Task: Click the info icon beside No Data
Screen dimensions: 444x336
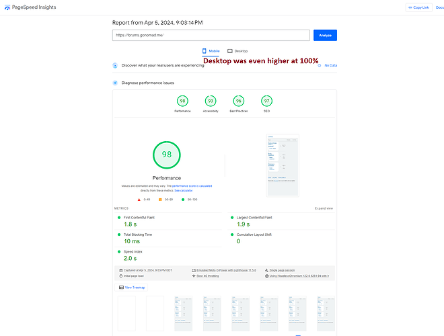Action: pyautogui.click(x=320, y=65)
